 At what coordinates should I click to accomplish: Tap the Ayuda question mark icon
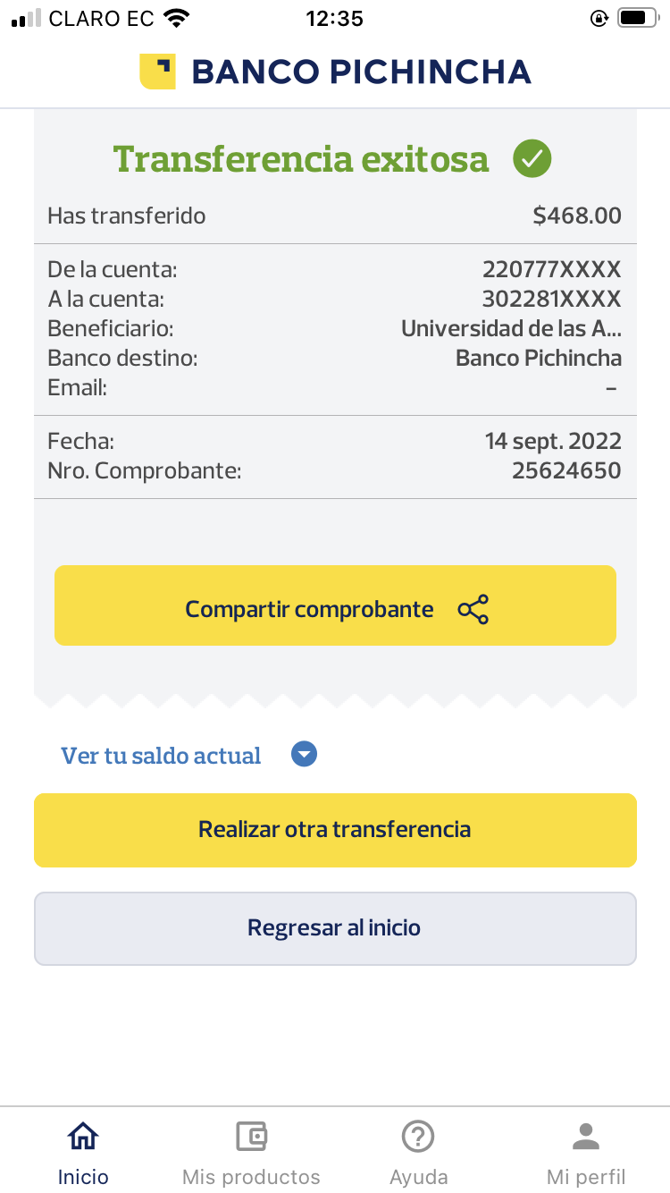coord(418,1137)
